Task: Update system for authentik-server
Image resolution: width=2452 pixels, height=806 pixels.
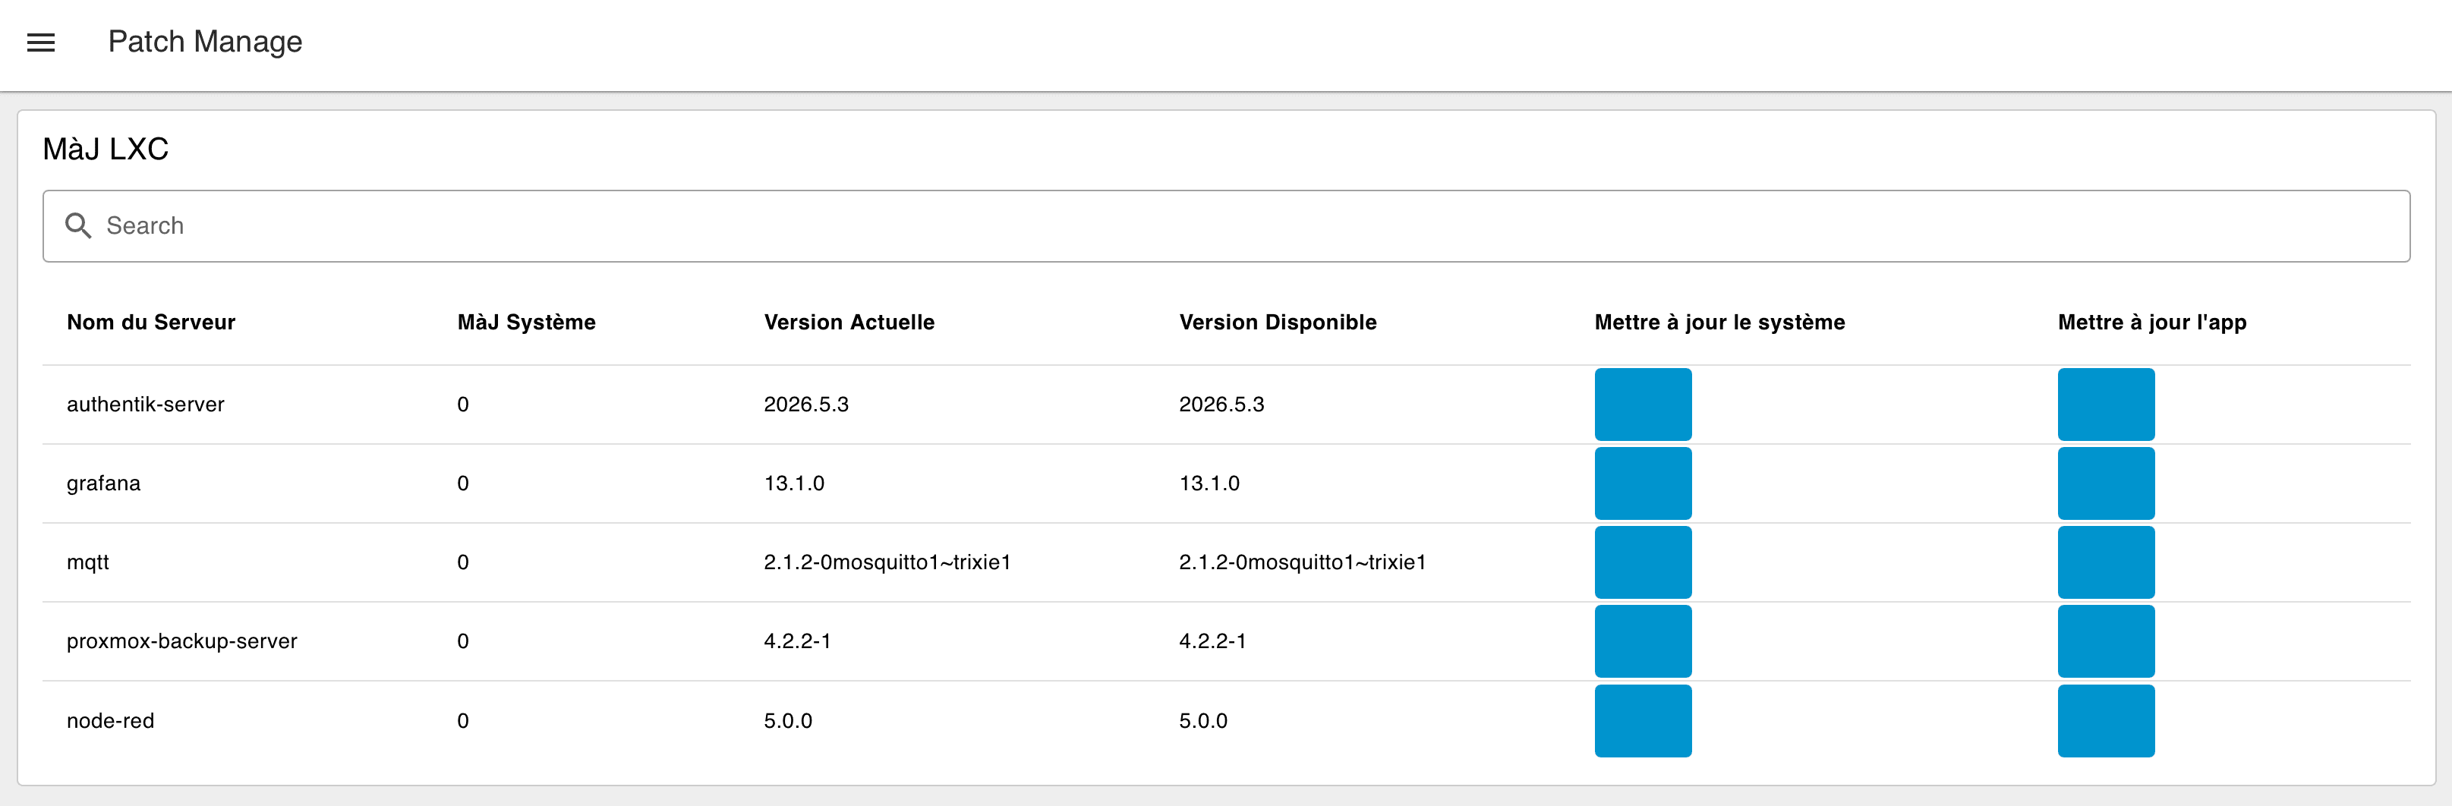Action: [1643, 405]
